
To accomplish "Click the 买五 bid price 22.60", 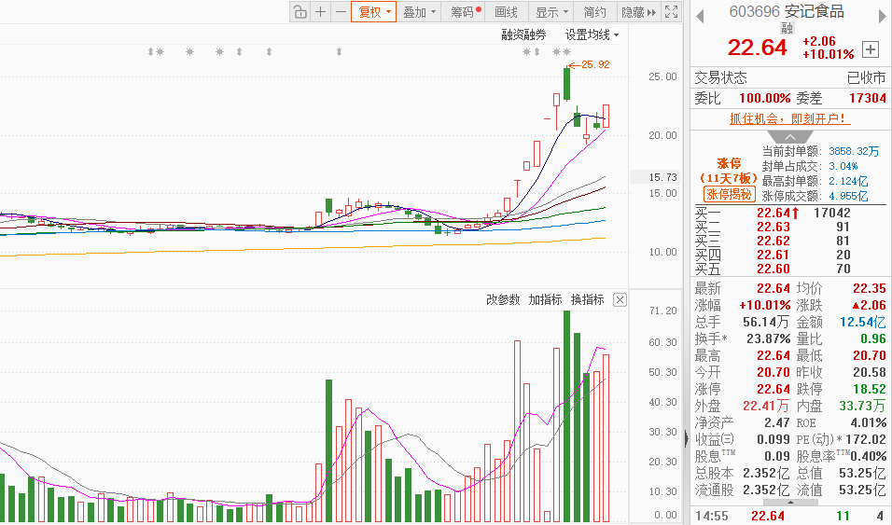I will point(774,269).
